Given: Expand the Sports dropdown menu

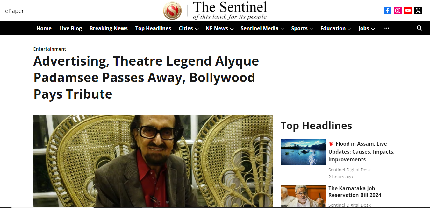Looking at the screenshot, I should coord(302,28).
